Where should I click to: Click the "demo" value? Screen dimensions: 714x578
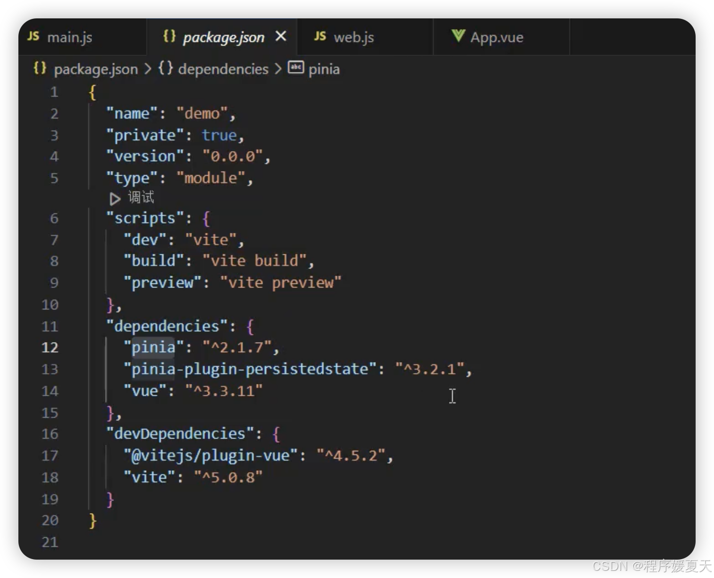[x=202, y=113]
